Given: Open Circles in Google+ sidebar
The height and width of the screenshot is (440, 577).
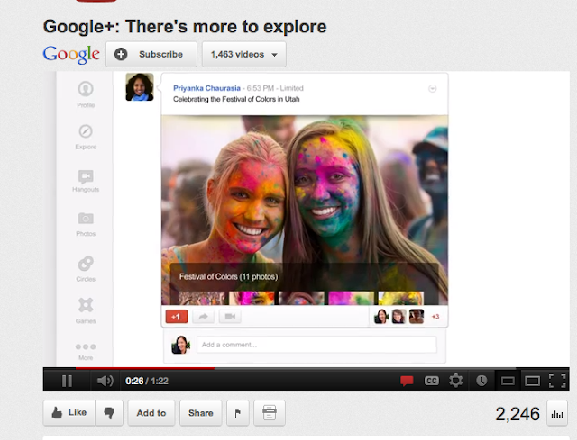Looking at the screenshot, I should tap(86, 269).
